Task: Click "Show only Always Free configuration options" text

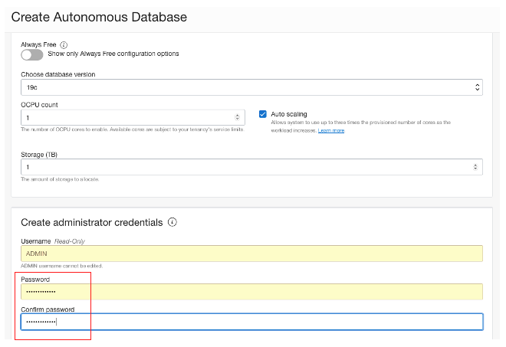Action: [x=113, y=54]
